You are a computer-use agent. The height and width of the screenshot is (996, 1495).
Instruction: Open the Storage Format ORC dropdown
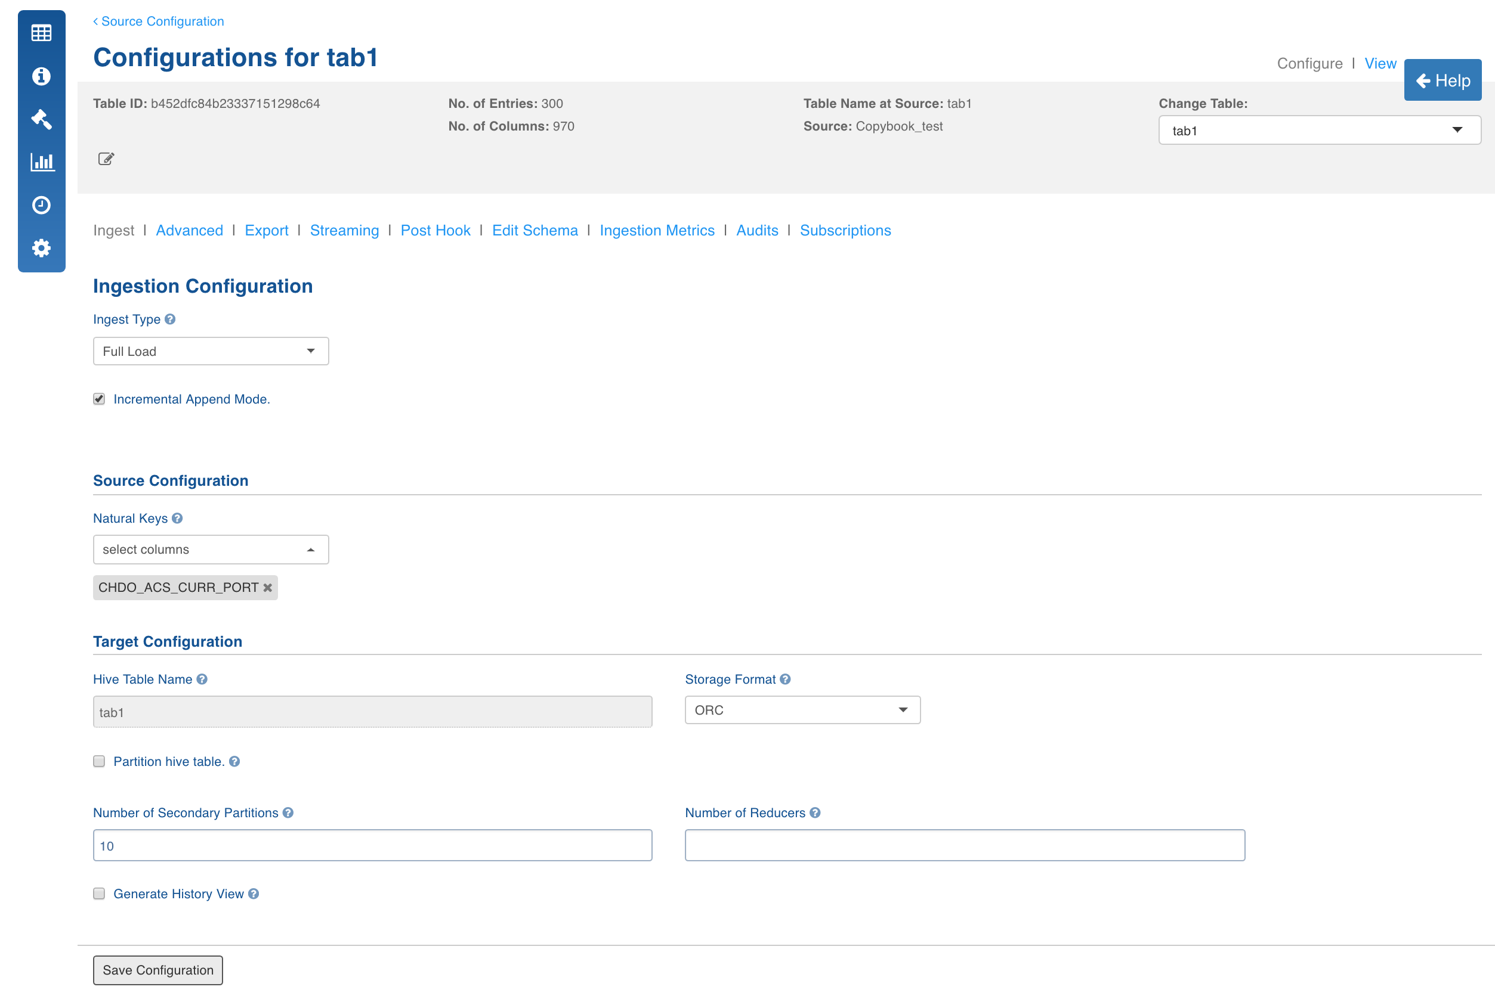click(803, 710)
